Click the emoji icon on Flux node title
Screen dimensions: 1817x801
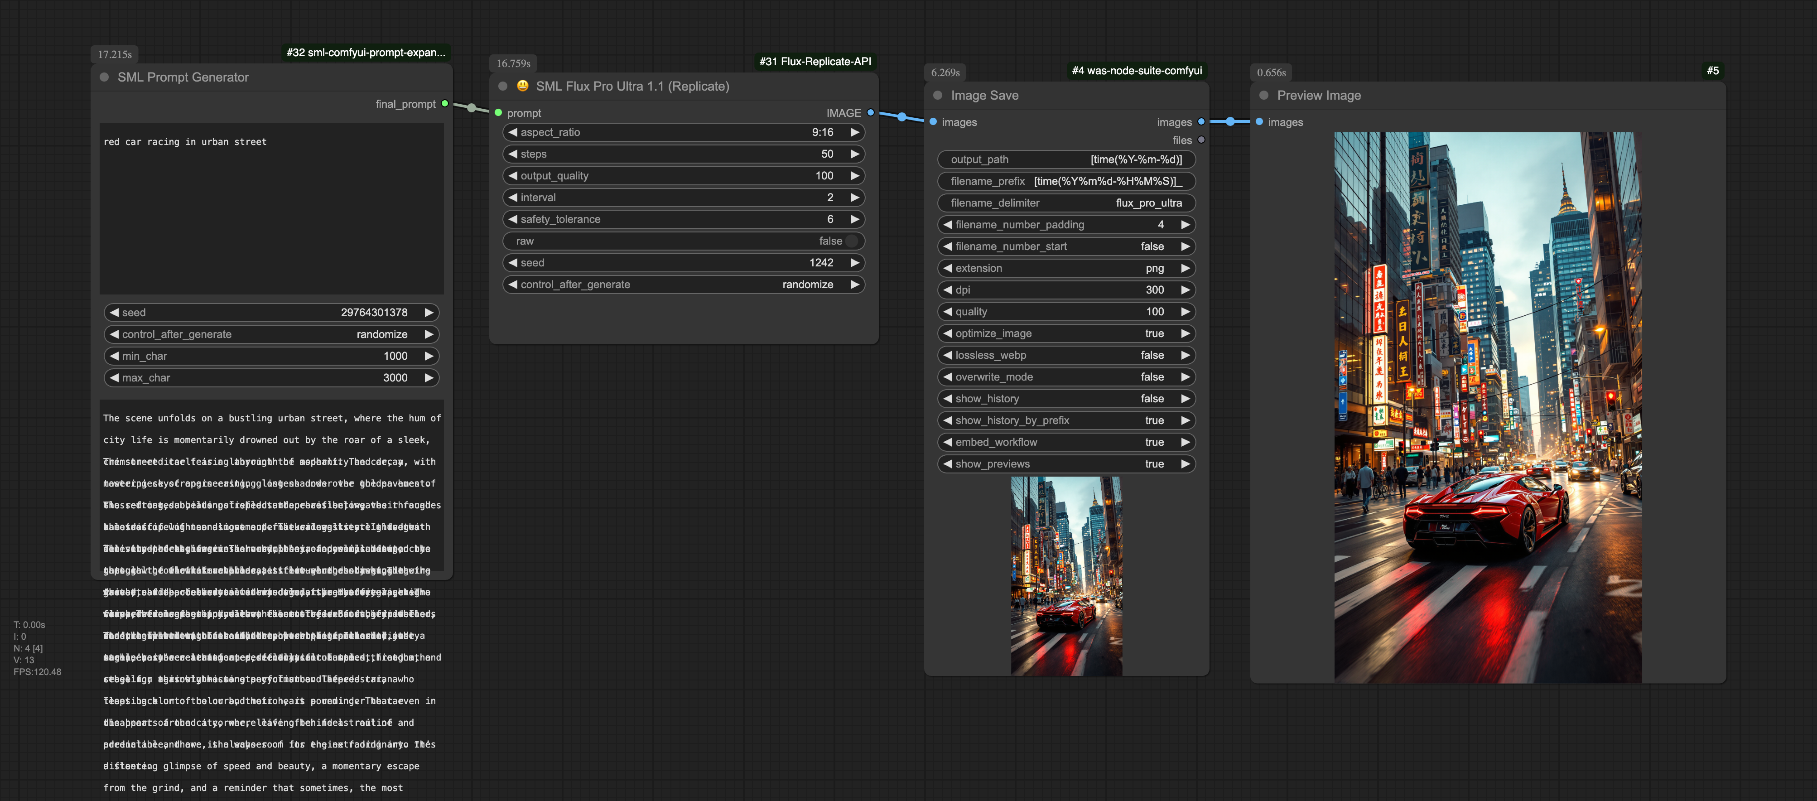click(523, 85)
